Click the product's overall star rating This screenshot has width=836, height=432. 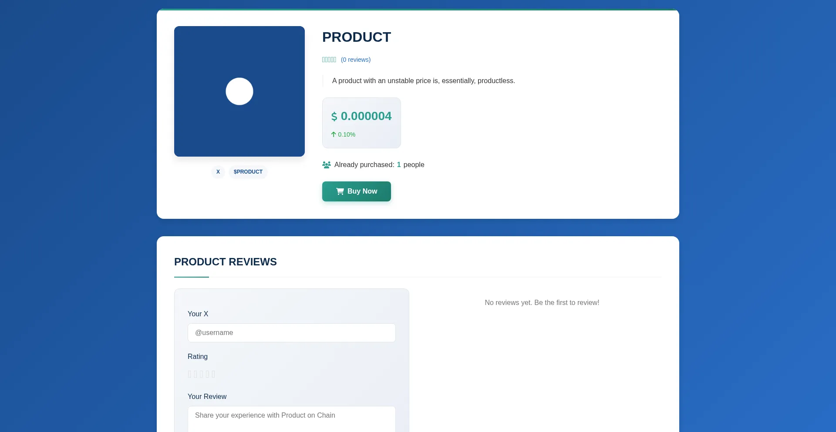point(329,60)
